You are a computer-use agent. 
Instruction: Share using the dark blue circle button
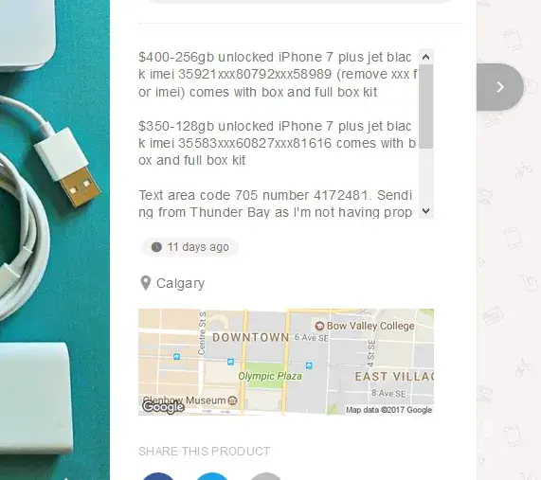[158, 476]
